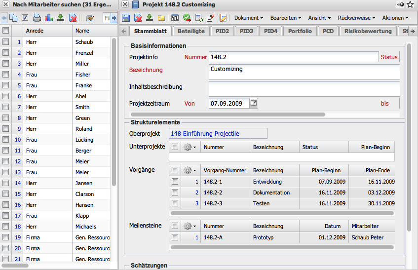Open the Risikobewertung tab

point(367,31)
